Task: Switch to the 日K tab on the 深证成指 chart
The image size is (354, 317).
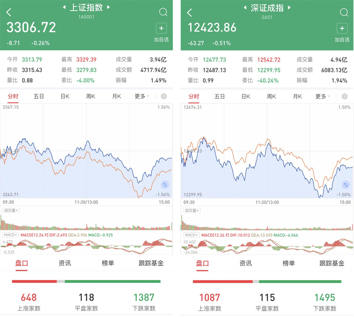Action: click(245, 96)
